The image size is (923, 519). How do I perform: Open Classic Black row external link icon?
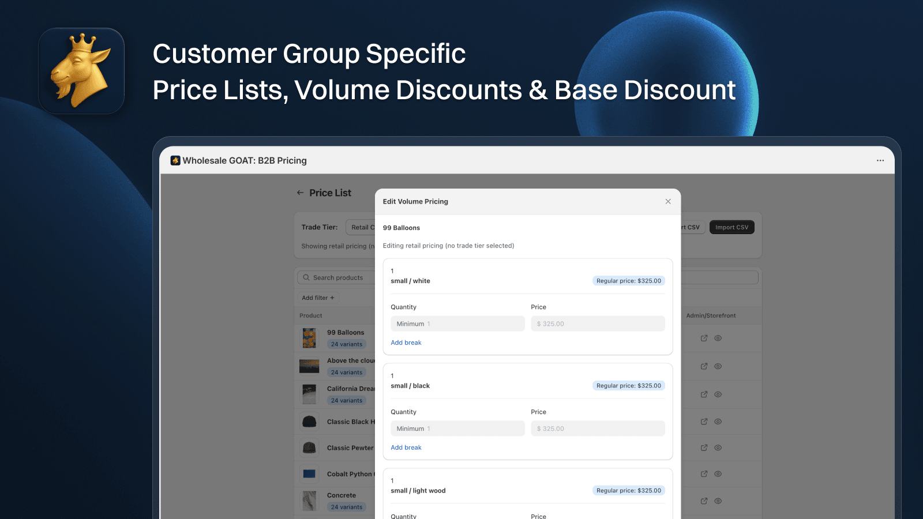coord(704,422)
